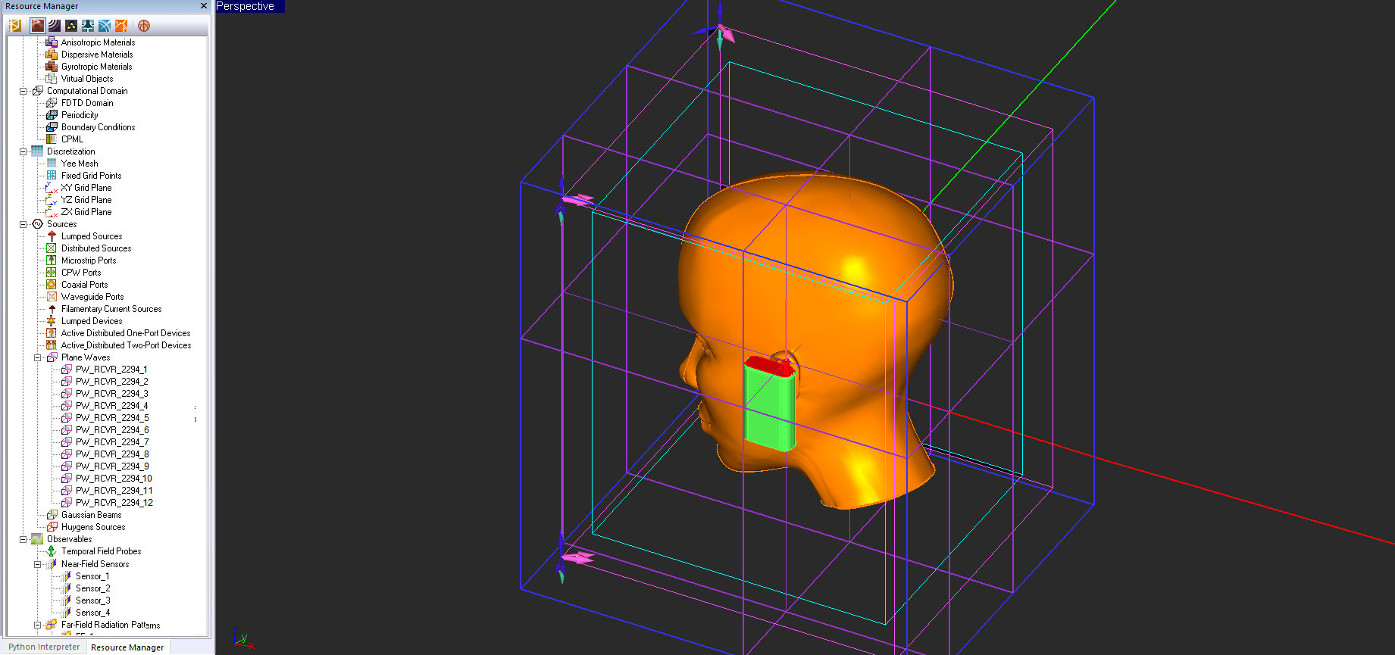Click the blue crossing-arcs toolbar icon
The width and height of the screenshot is (1395, 655).
[x=105, y=26]
